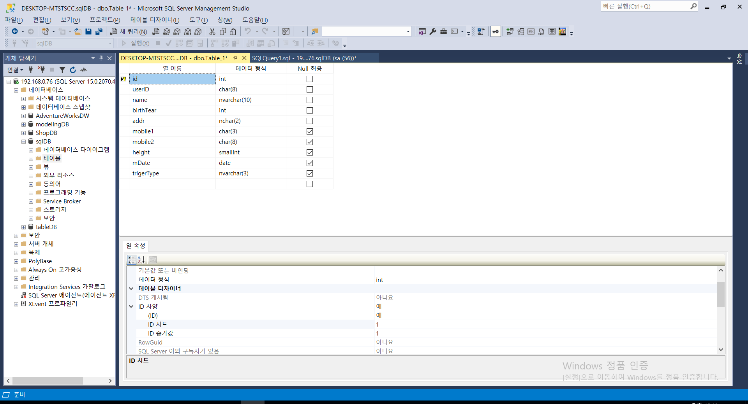Viewport: 748px width, 404px height.
Task: Expand the ShopDB database node
Action: [x=23, y=133]
